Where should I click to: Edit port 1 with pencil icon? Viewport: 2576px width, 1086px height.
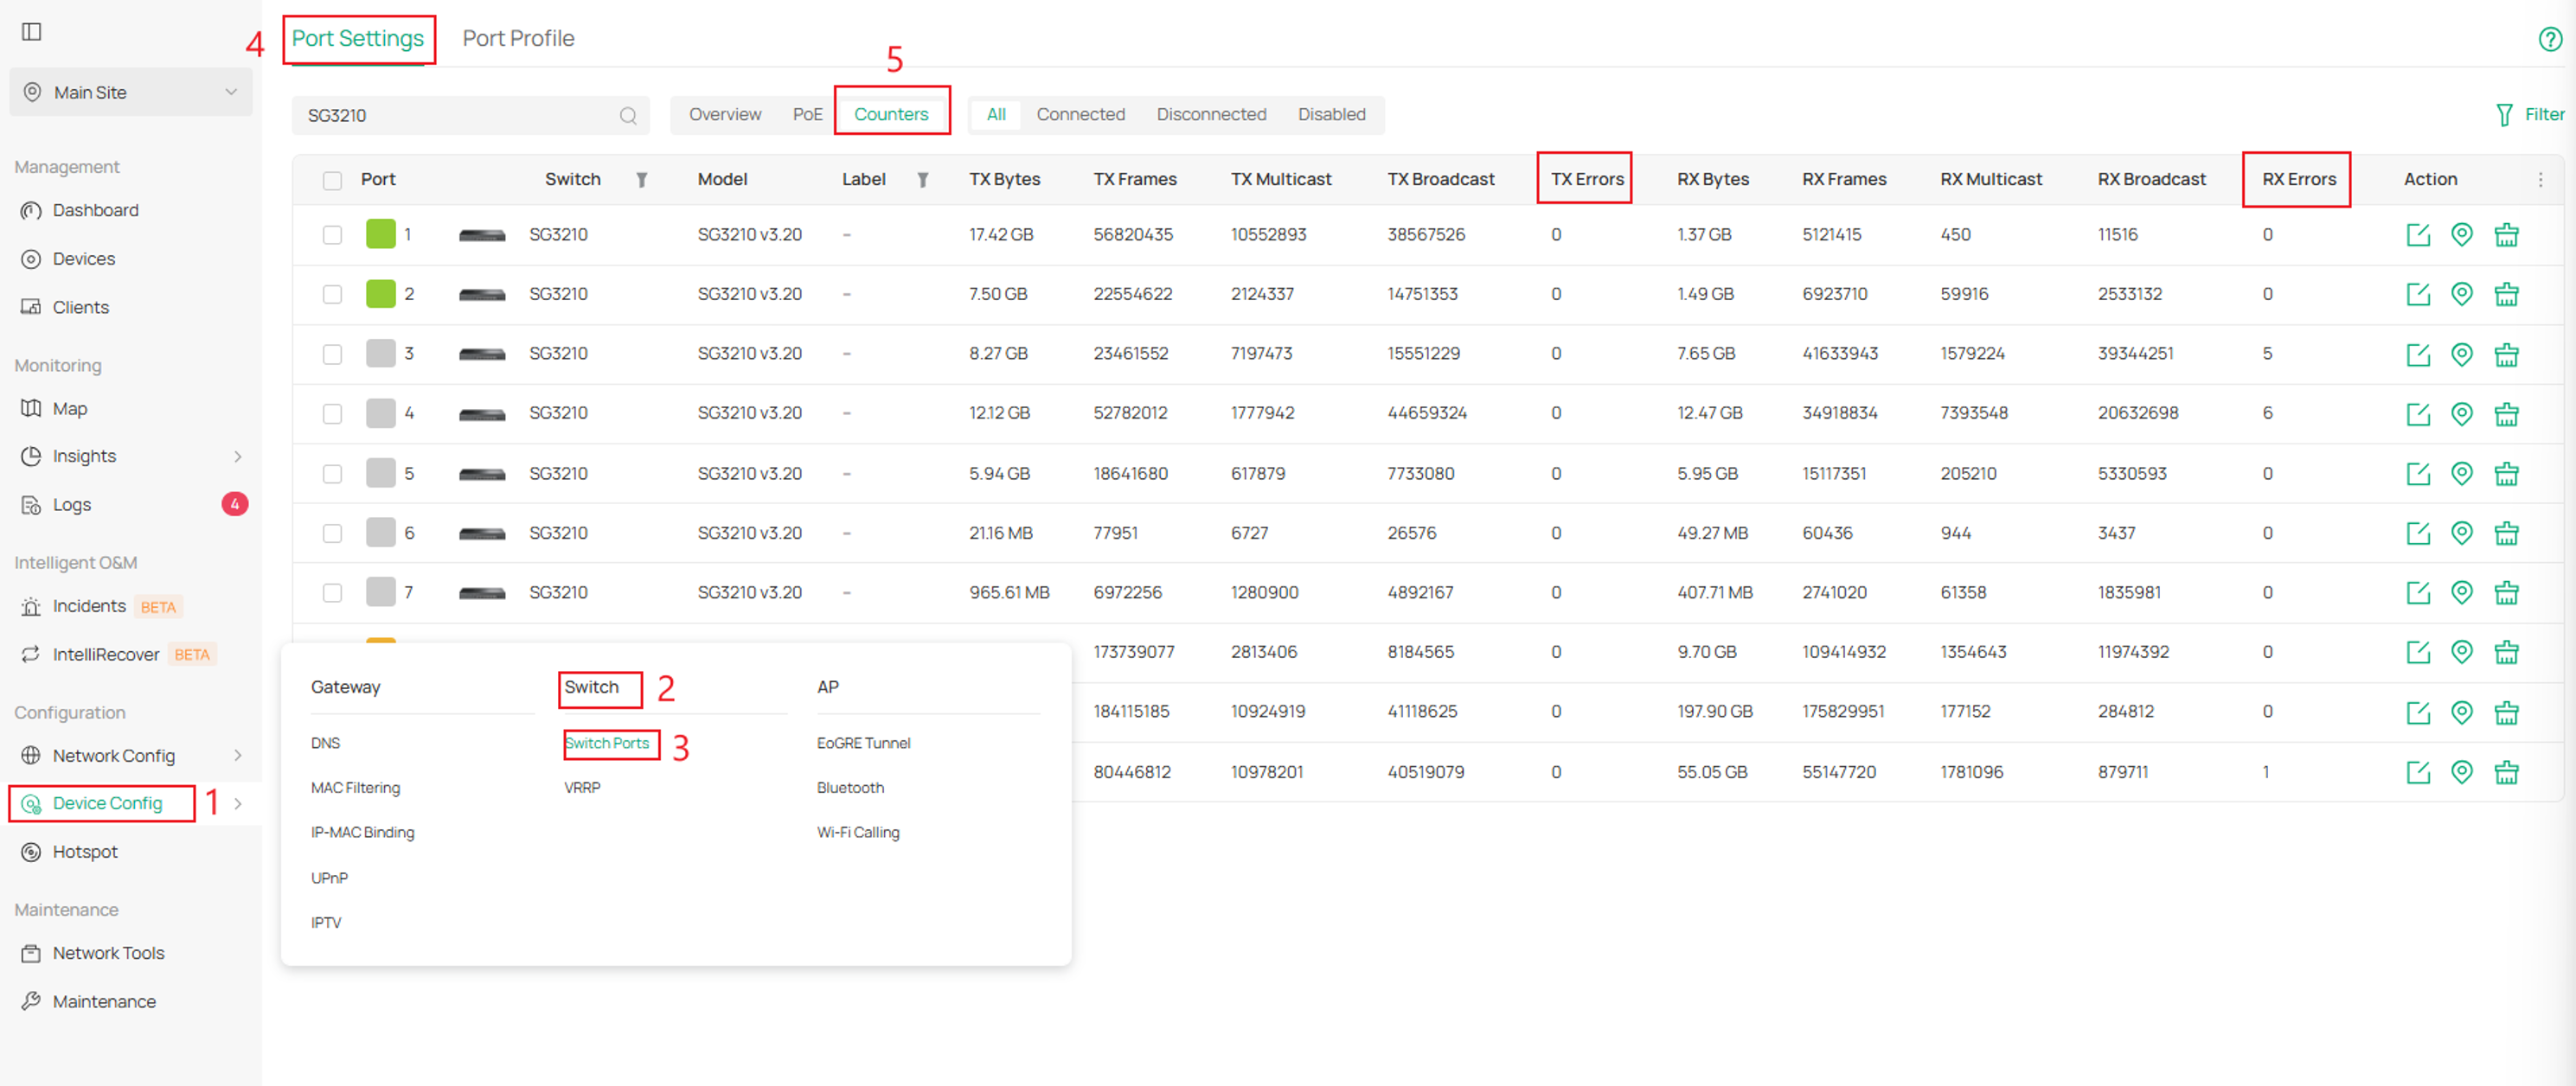click(x=2417, y=235)
